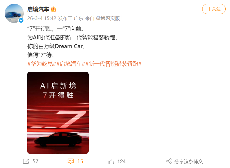
Task: Click the like count 124
Action: (121, 162)
